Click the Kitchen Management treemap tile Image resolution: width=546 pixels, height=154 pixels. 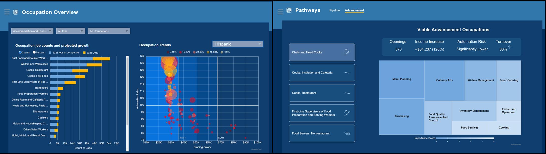tap(481, 80)
